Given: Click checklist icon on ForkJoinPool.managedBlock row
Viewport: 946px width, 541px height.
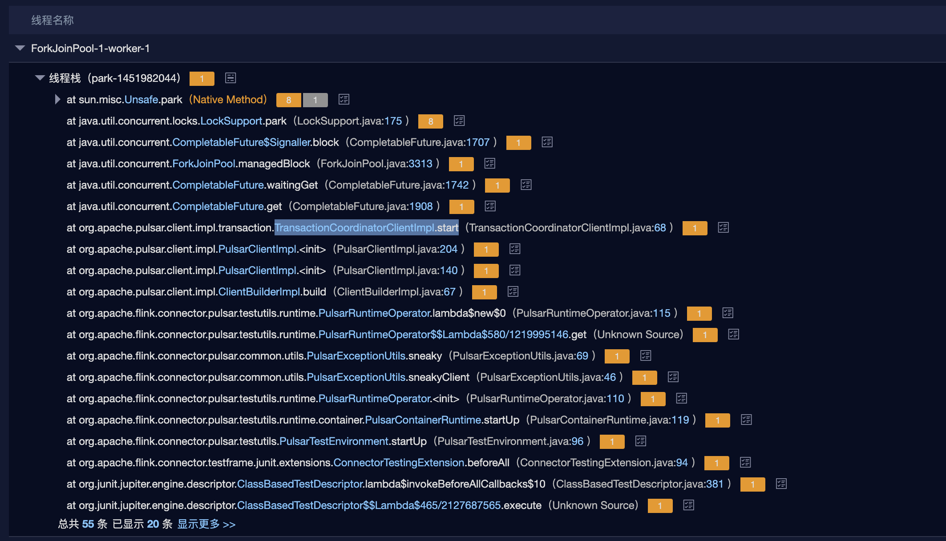Looking at the screenshot, I should (489, 163).
